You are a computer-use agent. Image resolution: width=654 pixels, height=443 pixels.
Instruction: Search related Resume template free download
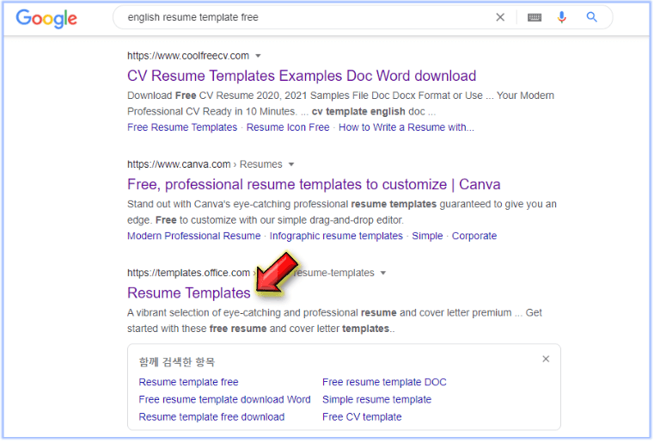(x=211, y=417)
